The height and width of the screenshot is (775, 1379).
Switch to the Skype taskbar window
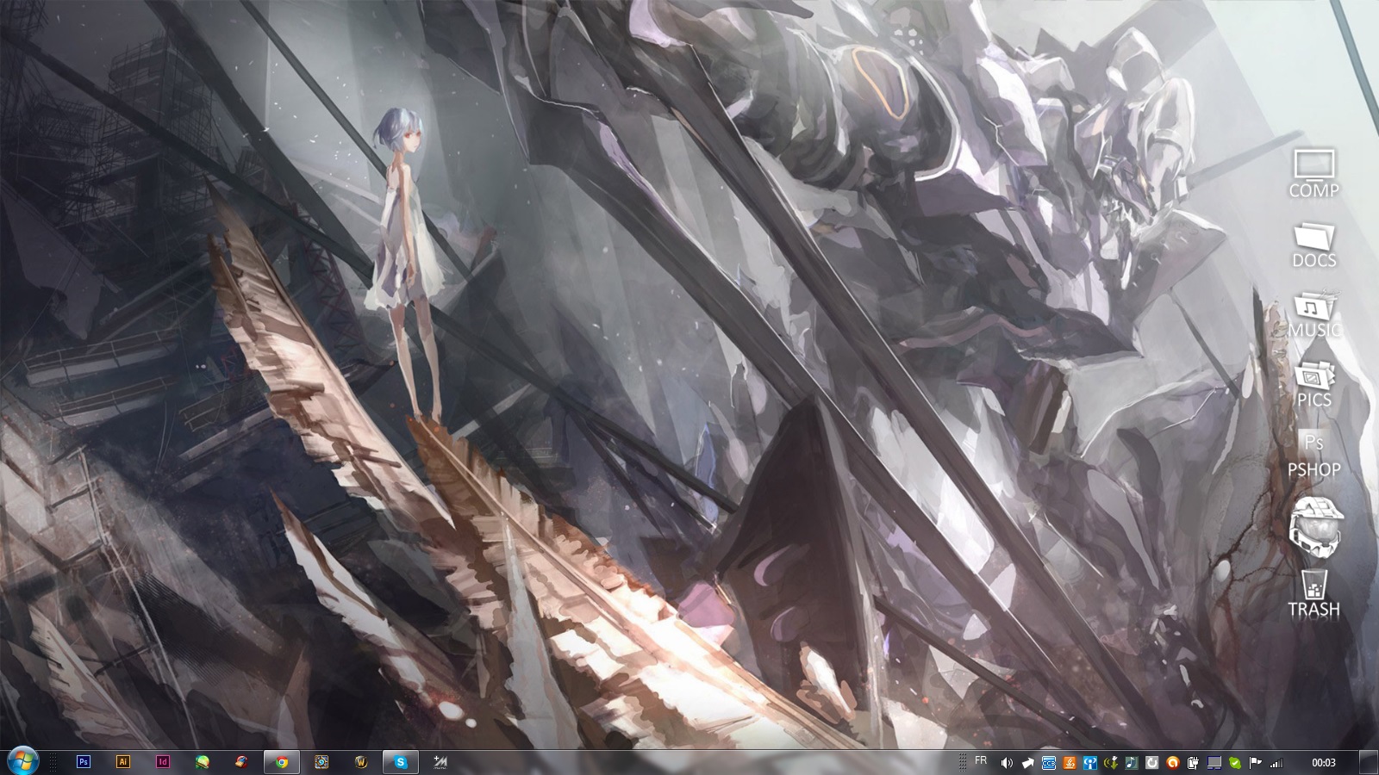point(401,762)
